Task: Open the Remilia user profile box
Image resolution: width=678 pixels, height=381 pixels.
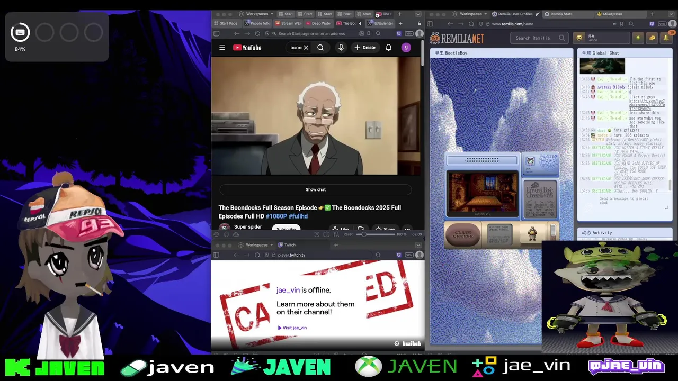Action: click(x=601, y=38)
